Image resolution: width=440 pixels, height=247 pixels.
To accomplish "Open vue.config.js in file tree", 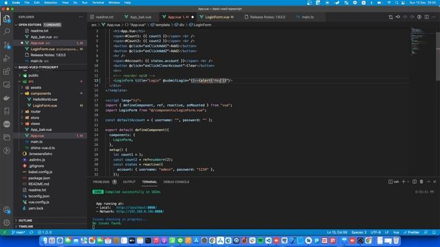I will coord(38,202).
